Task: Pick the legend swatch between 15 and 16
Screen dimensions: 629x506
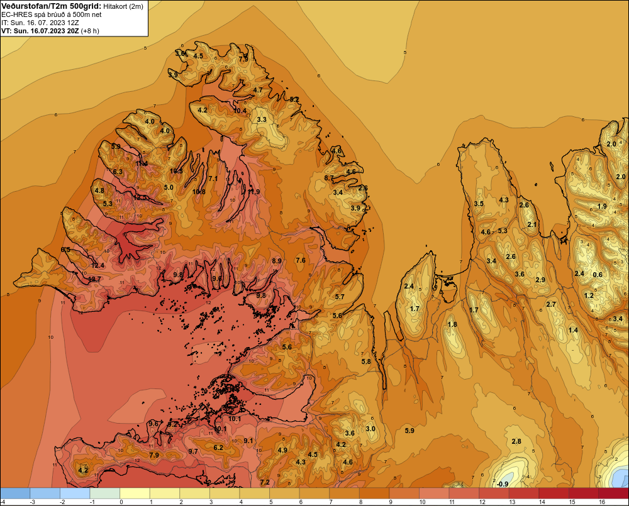Action: tap(583, 493)
